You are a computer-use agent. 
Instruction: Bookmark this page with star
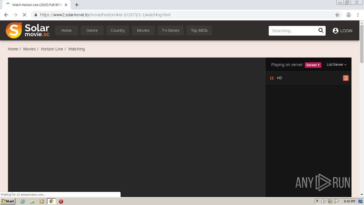coord(337,15)
